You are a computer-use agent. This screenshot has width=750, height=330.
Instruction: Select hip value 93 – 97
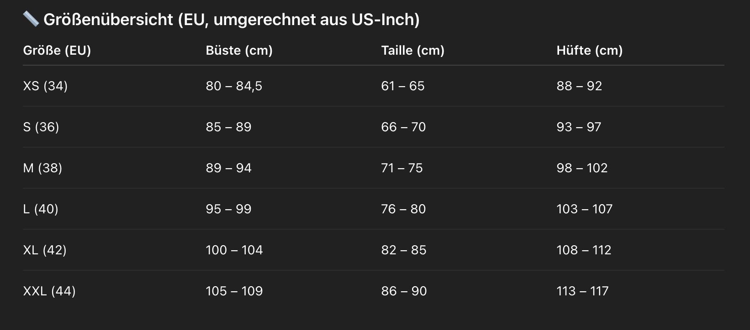[579, 127]
